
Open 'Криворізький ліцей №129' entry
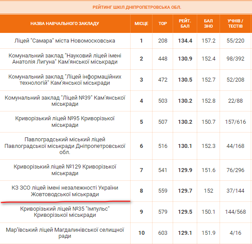click(65, 170)
